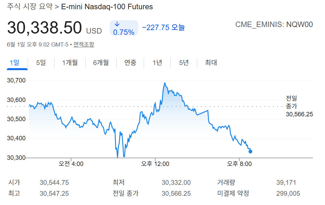Select the 1일 time range tab
The height and width of the screenshot is (205, 325).
[15, 63]
